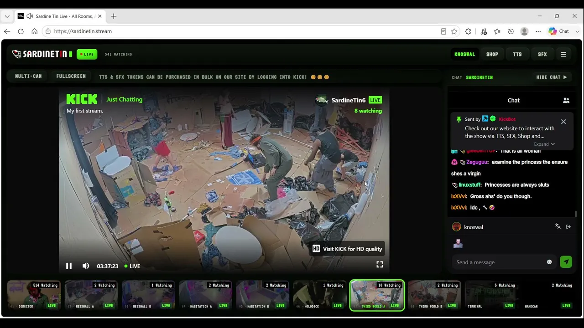584x328 pixels.
Task: Open the SFX section
Action: tap(542, 54)
